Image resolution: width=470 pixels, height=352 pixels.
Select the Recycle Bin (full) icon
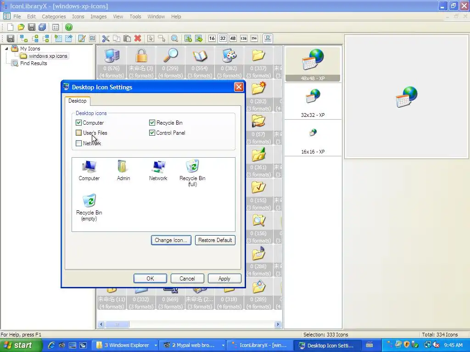click(x=192, y=173)
